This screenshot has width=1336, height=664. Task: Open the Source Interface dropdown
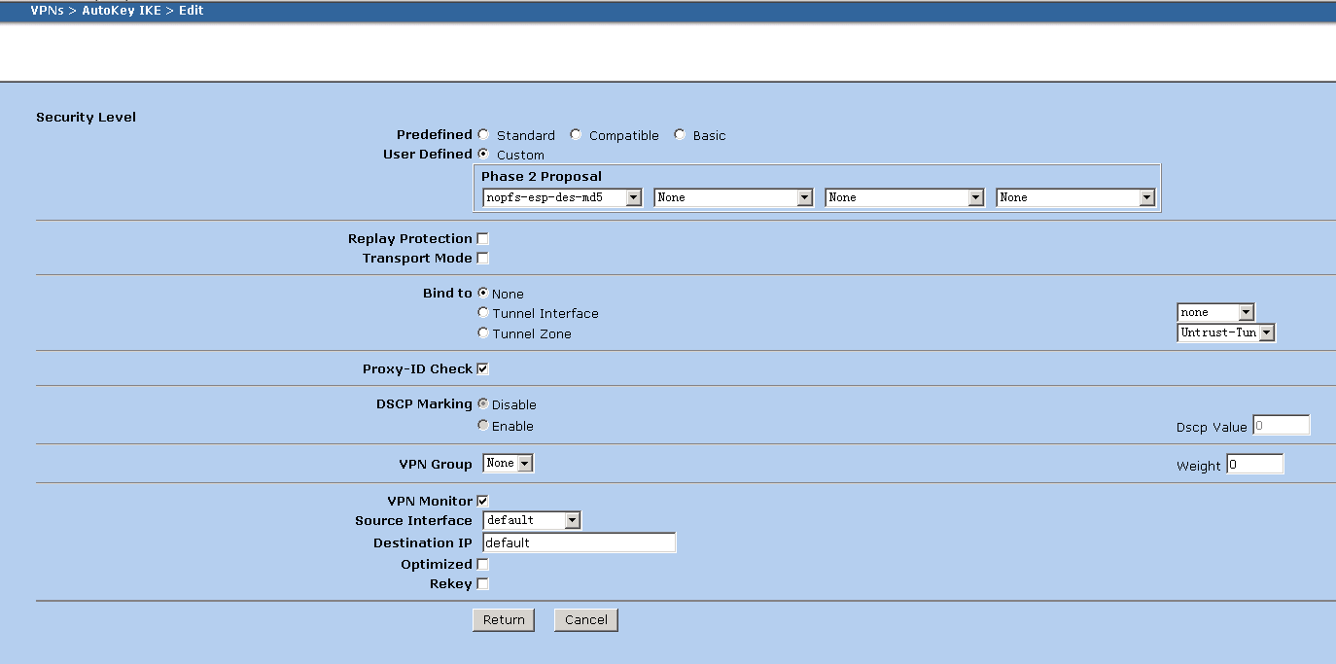(532, 520)
